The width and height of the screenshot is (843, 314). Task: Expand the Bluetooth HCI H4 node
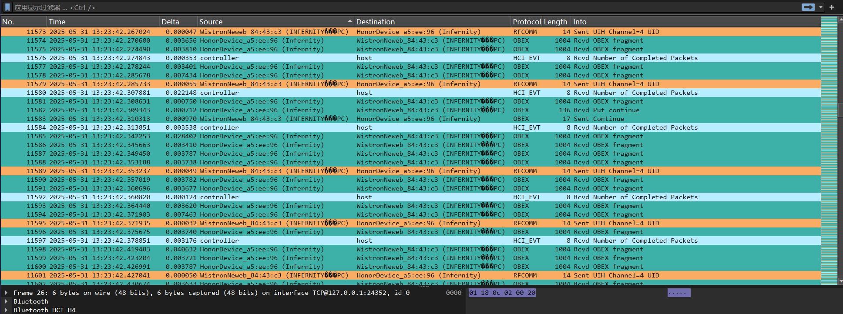click(6, 310)
